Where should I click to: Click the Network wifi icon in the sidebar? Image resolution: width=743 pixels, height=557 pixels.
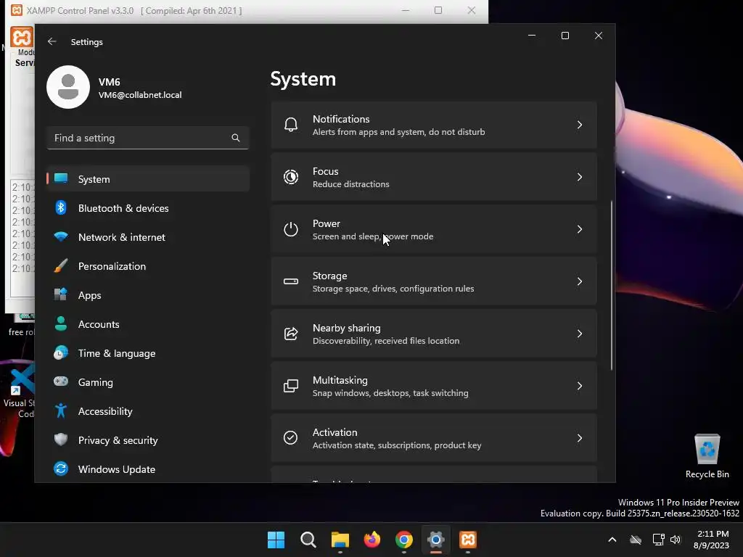click(x=61, y=236)
